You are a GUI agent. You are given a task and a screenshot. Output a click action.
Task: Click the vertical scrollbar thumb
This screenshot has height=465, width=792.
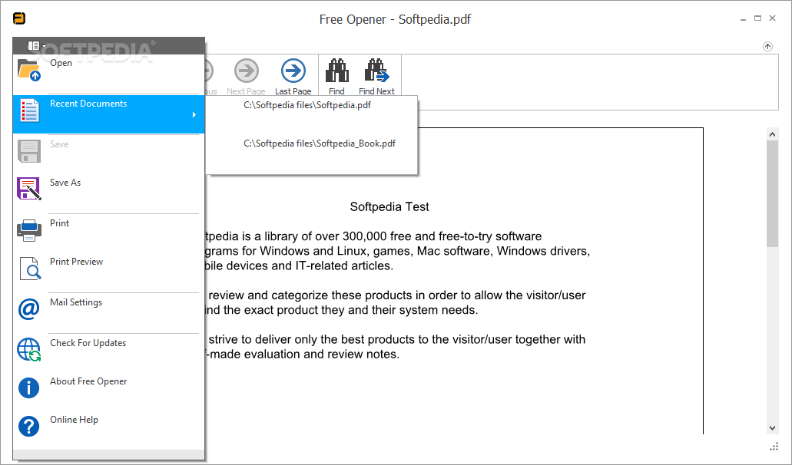[x=772, y=194]
